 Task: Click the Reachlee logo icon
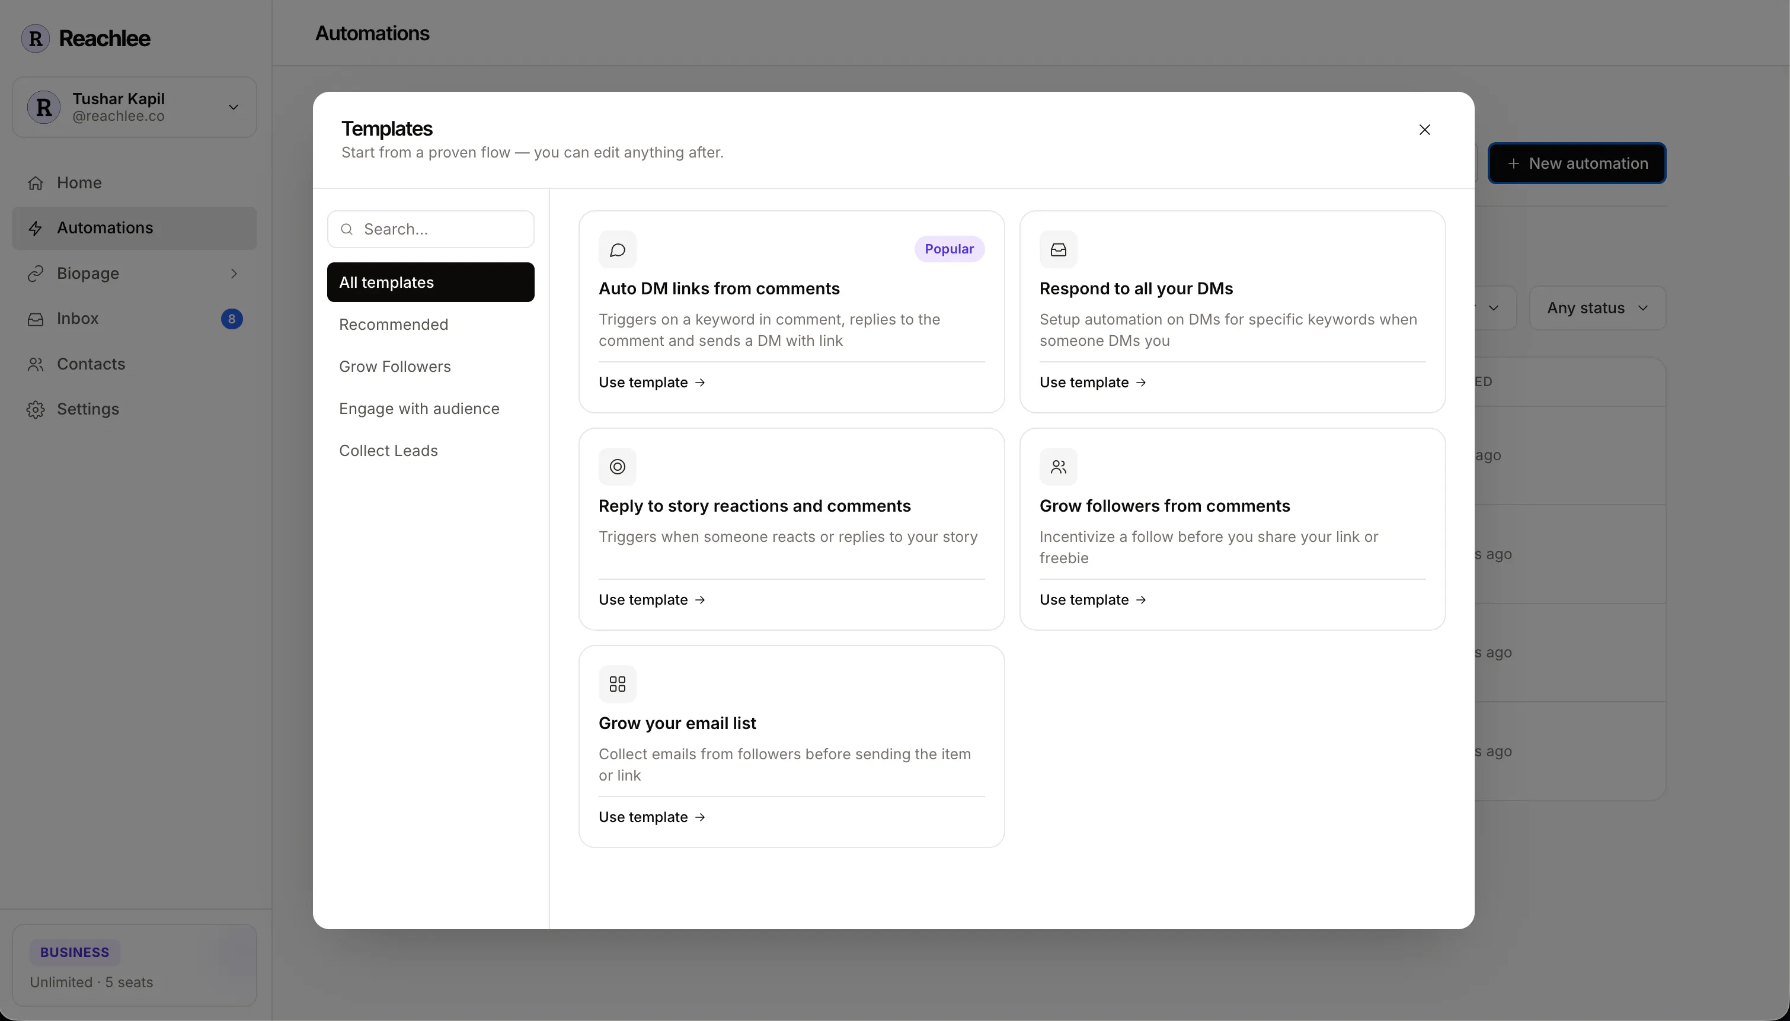coord(35,38)
